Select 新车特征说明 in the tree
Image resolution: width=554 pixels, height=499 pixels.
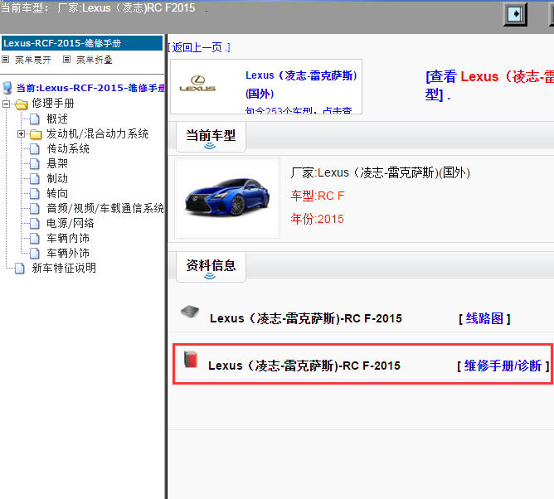64,268
